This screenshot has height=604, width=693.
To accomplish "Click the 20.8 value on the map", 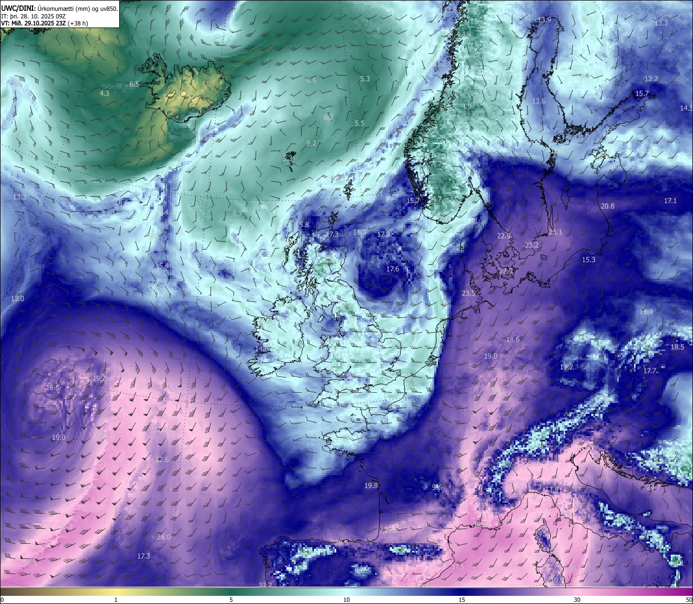I will coord(608,206).
